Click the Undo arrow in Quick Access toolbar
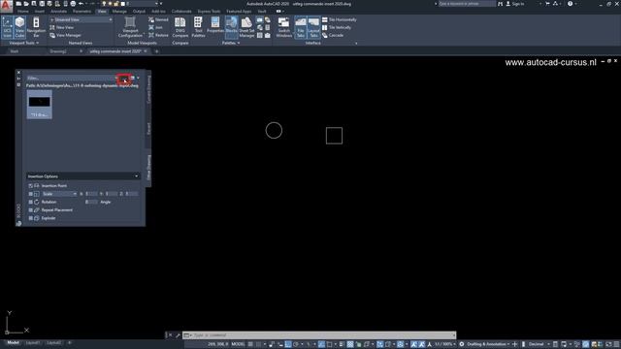 coord(81,4)
